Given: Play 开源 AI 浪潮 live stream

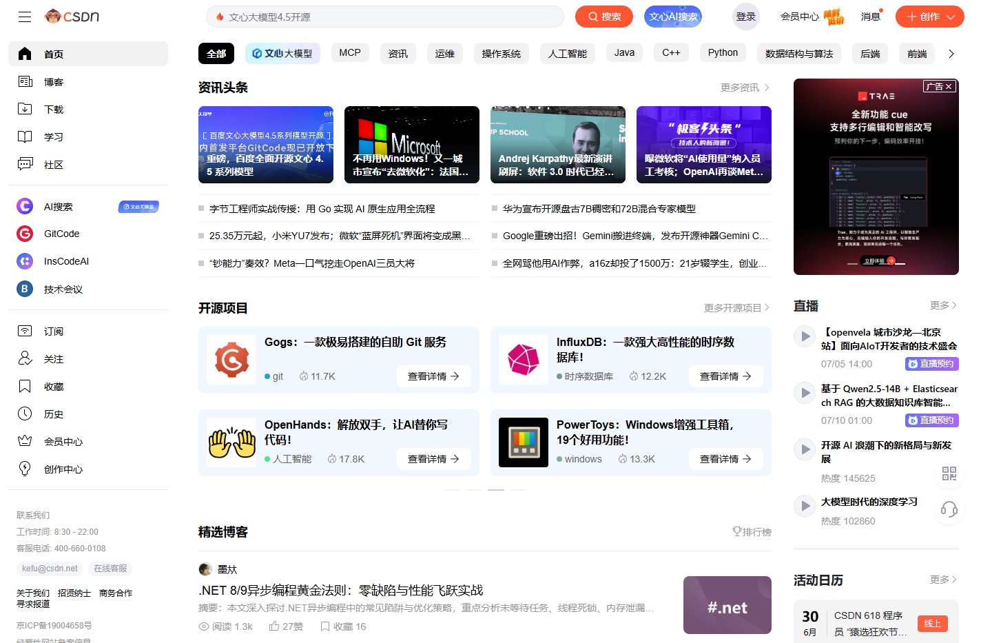Looking at the screenshot, I should pos(803,449).
